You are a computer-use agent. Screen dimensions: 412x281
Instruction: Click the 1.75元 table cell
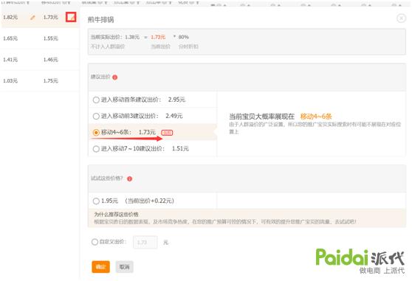point(50,81)
